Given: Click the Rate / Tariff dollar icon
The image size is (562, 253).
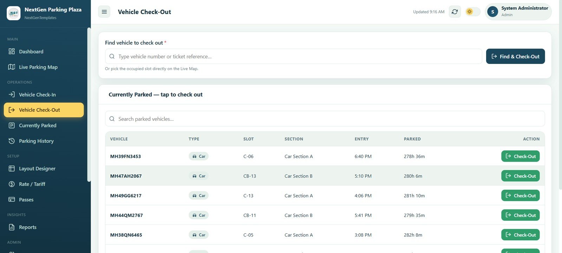Looking at the screenshot, I should pyautogui.click(x=12, y=184).
